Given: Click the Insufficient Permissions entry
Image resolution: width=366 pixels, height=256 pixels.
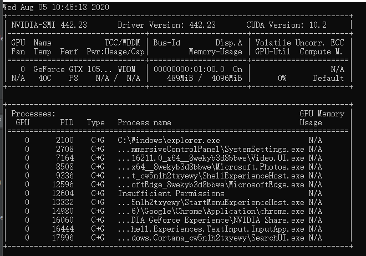Looking at the screenshot, I should [171, 193].
